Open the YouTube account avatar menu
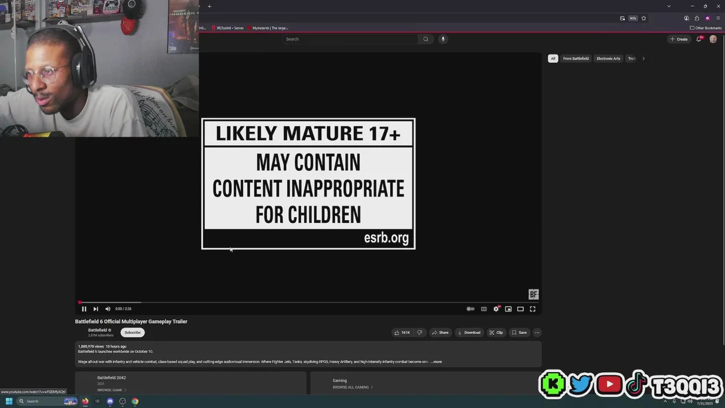This screenshot has height=408, width=725. (x=713, y=39)
